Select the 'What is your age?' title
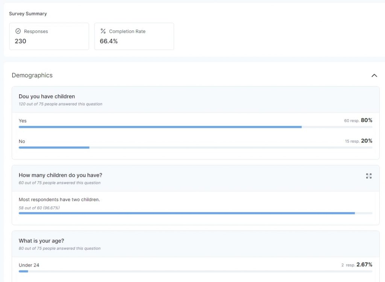 click(x=41, y=241)
